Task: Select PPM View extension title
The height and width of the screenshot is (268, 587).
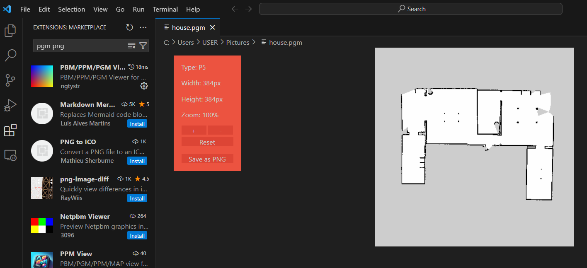Action: [76, 254]
